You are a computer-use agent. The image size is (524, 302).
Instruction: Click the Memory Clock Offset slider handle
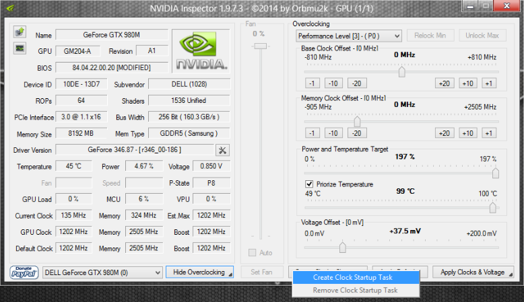tap(357, 122)
